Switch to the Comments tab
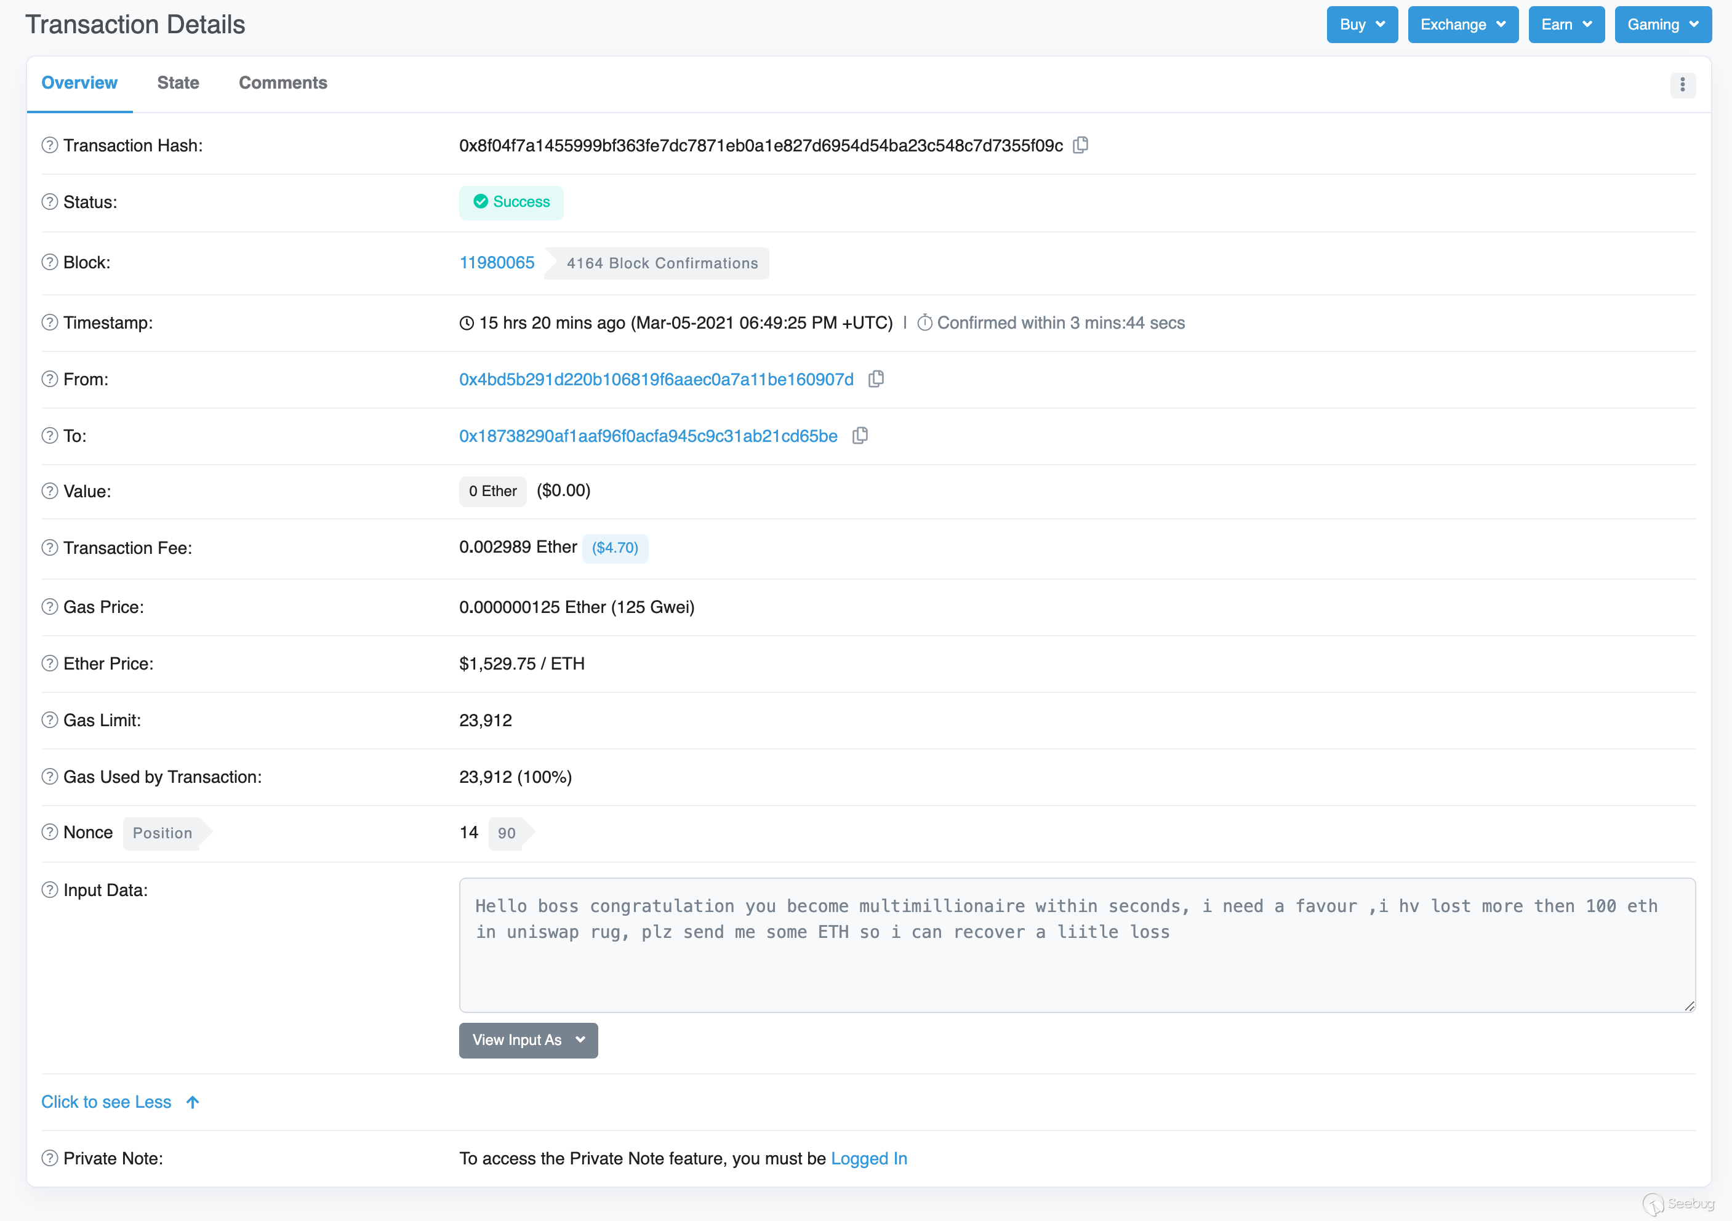This screenshot has width=1732, height=1221. coord(283,83)
